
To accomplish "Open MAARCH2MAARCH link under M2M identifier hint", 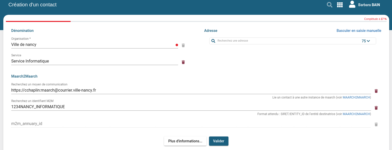I will (356, 114).
